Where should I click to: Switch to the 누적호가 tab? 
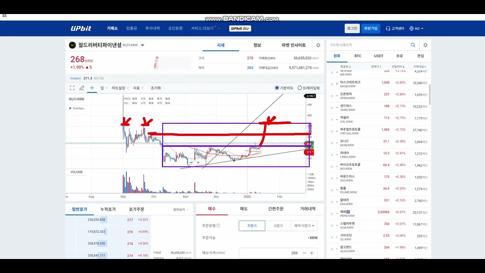[x=108, y=209]
